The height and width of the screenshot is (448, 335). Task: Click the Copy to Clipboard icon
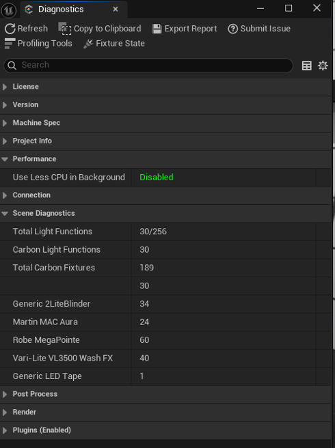pos(65,28)
